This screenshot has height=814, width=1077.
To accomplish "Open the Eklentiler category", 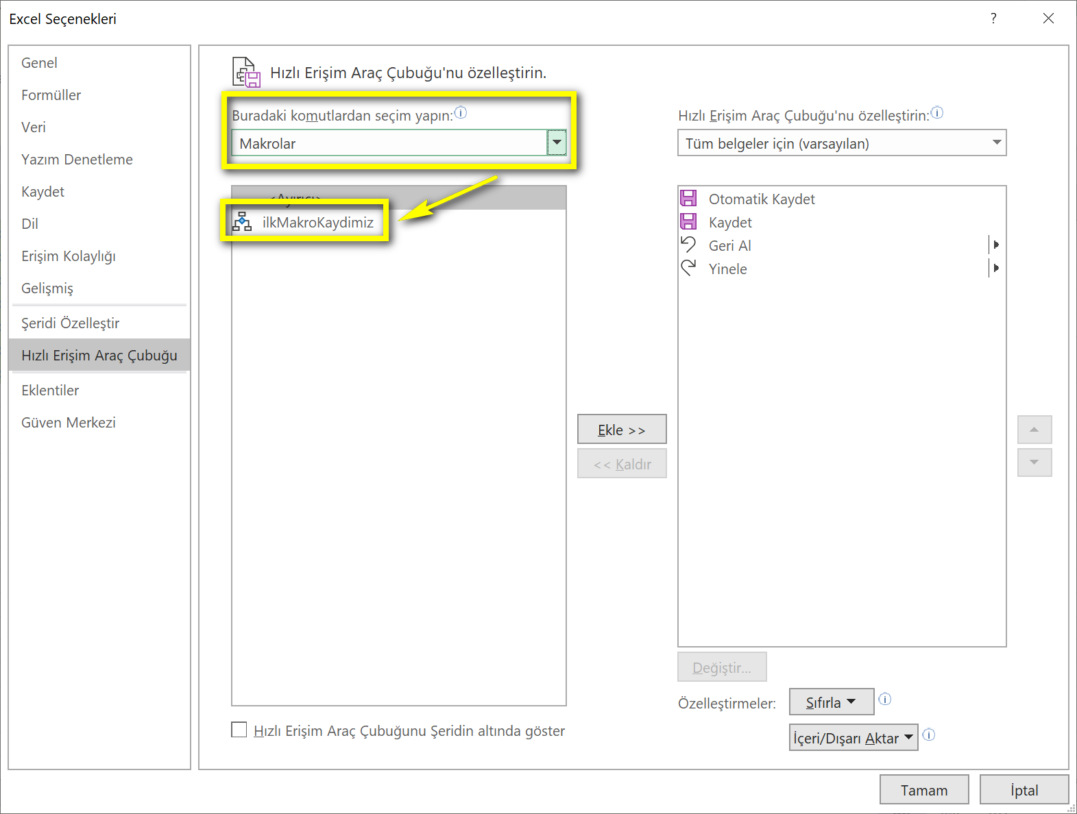I will pos(99,391).
